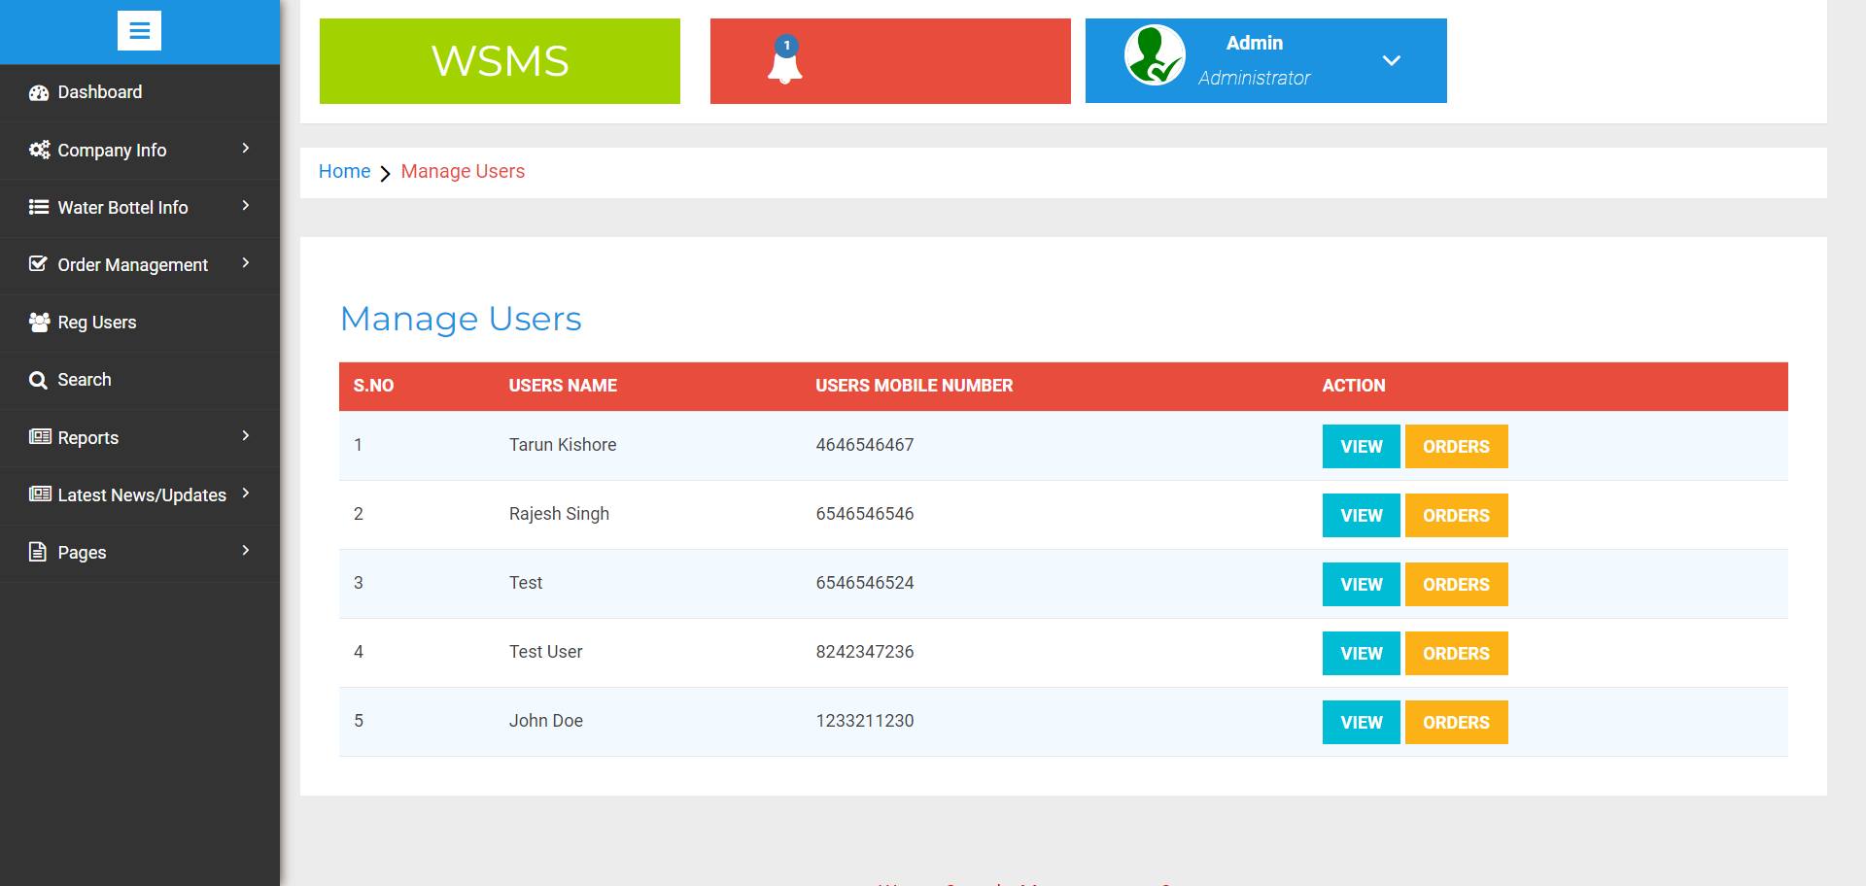Show orders for Test User
The height and width of the screenshot is (886, 1866).
1456,653
